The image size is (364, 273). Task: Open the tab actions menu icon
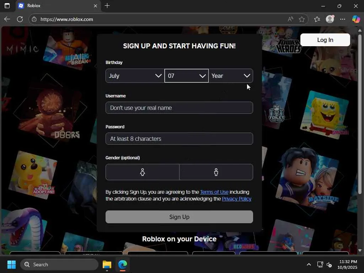pyautogui.click(x=7, y=6)
